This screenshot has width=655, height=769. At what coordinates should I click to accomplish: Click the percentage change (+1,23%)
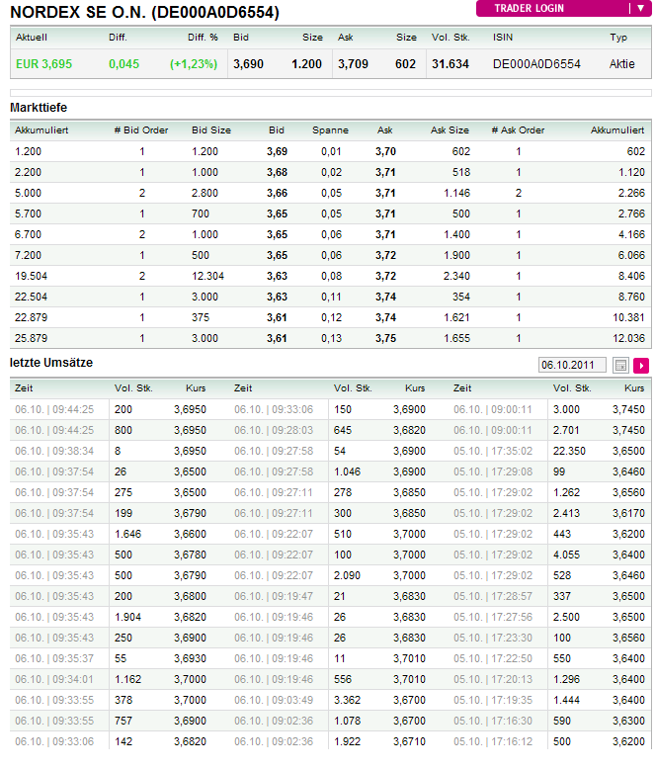[194, 64]
